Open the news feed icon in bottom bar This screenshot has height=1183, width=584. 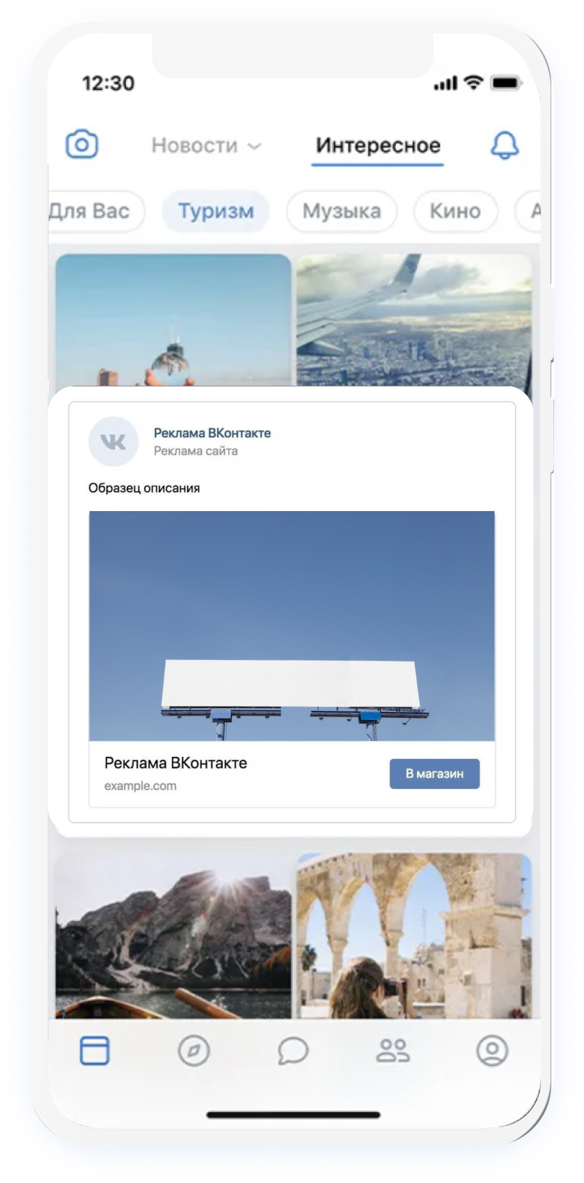(x=95, y=1050)
